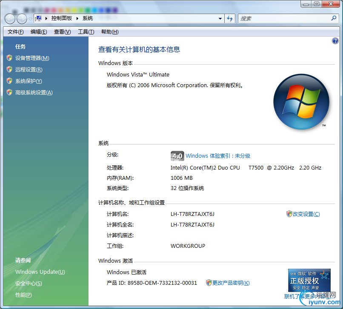Open 系统保护(V) task link
Viewport: 343px width, 309px height.
pyautogui.click(x=29, y=81)
